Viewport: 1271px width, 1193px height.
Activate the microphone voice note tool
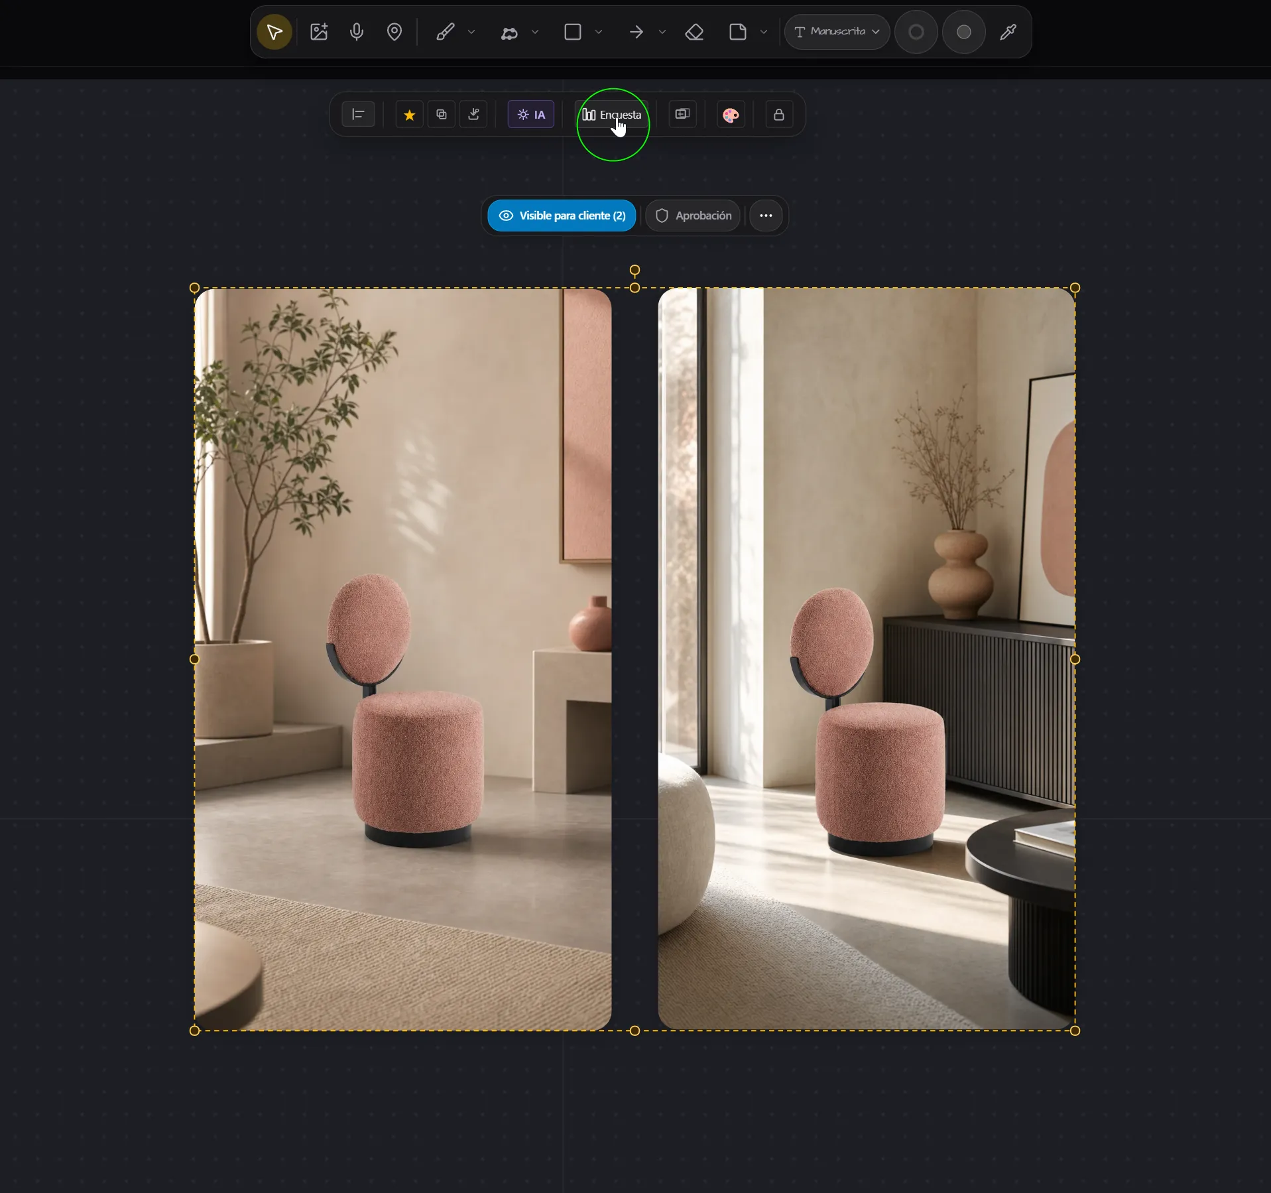(357, 32)
